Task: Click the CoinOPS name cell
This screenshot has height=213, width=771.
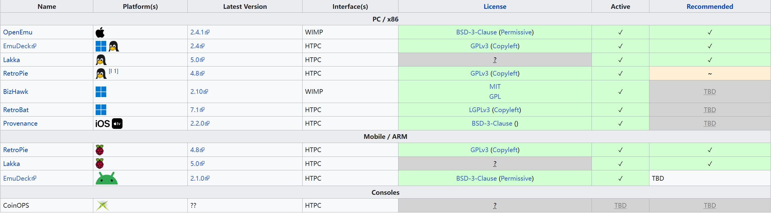Action: pyautogui.click(x=47, y=206)
